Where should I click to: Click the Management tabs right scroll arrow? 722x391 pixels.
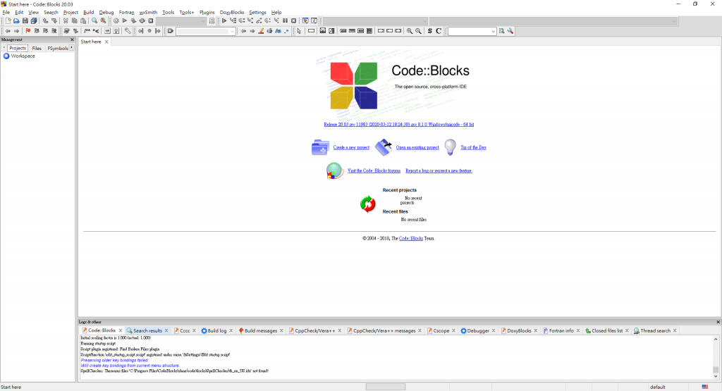coord(72,48)
